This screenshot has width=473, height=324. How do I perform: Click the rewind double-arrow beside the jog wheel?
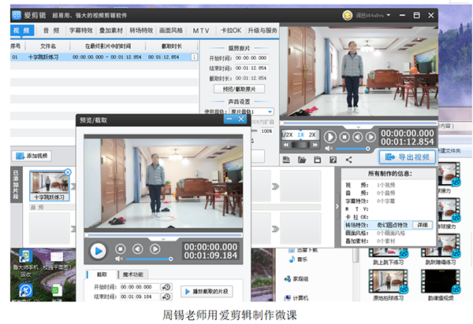coord(286,145)
